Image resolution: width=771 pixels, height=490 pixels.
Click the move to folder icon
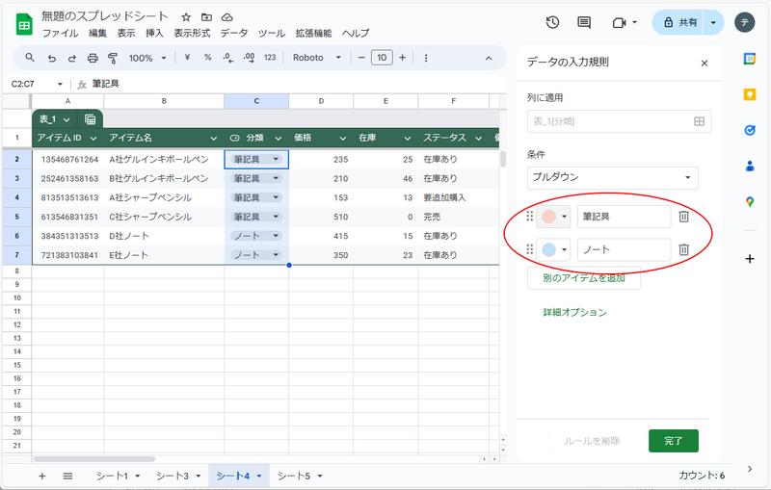(206, 17)
